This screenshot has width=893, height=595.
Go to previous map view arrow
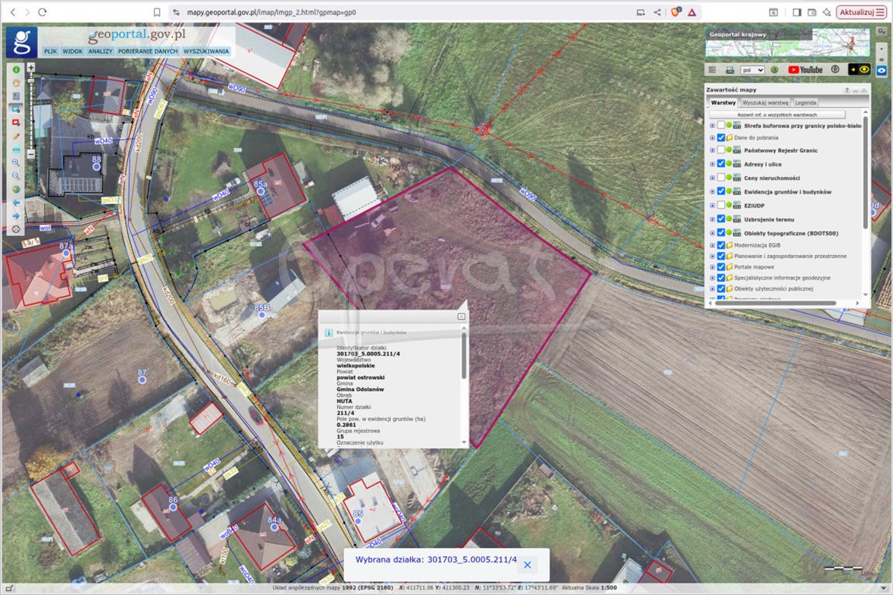[16, 203]
